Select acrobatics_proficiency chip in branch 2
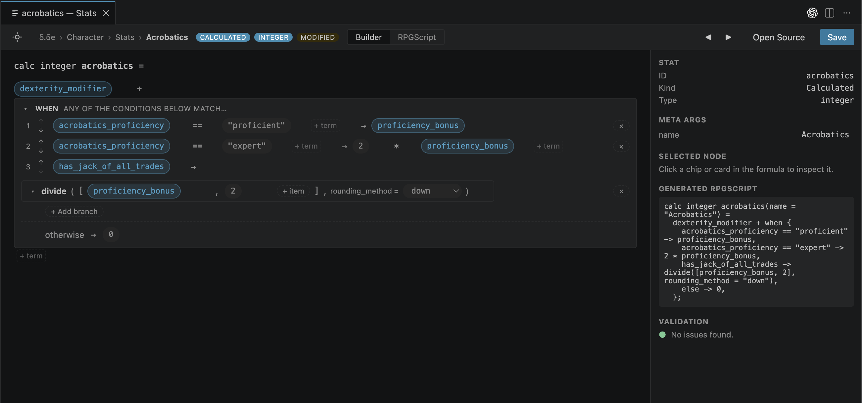The image size is (862, 403). pyautogui.click(x=112, y=146)
